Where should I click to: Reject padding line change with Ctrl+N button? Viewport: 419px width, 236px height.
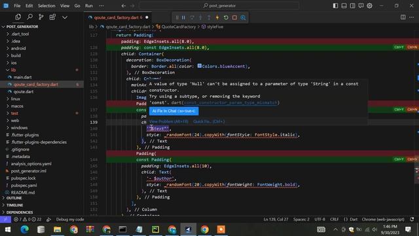pos(412,47)
